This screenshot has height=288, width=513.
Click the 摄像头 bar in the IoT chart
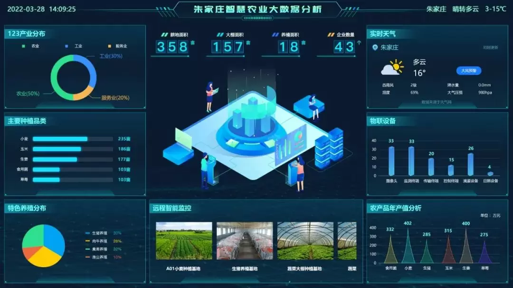click(x=391, y=161)
